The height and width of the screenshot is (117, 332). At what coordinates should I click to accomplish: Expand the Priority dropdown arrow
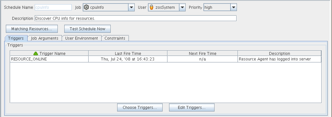[x=234, y=7]
